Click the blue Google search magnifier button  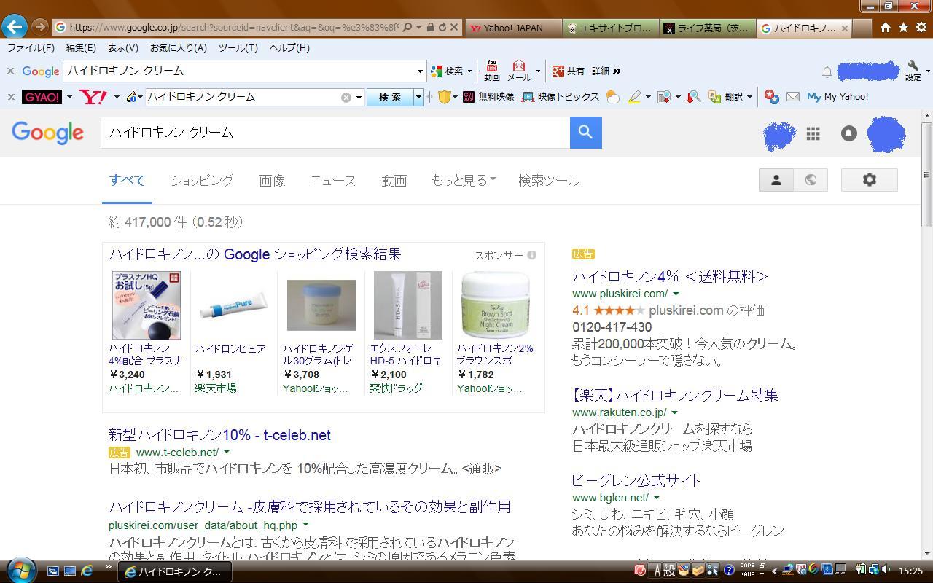tap(585, 132)
